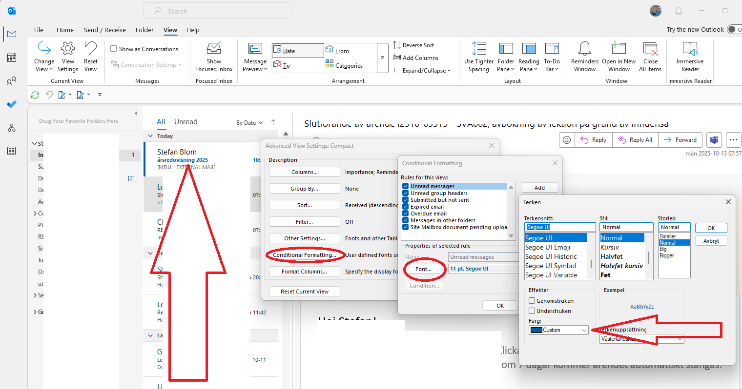The width and height of the screenshot is (742, 389).
Task: Open the By Date sort dropdown
Action: [249, 122]
